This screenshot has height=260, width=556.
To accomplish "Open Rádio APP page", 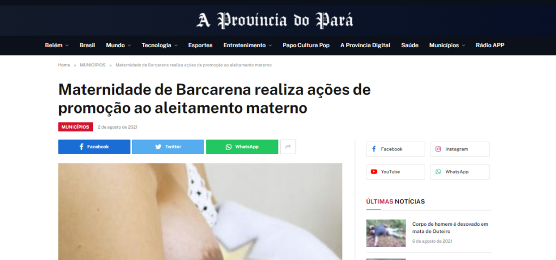I will [490, 46].
